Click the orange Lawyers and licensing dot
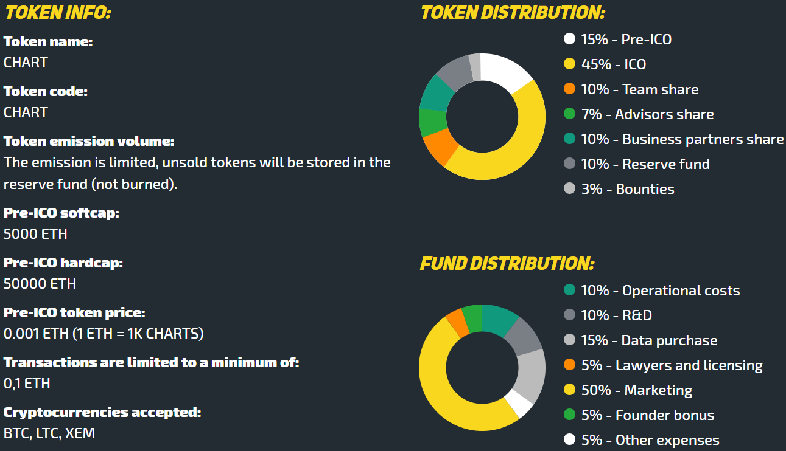 [x=569, y=365]
